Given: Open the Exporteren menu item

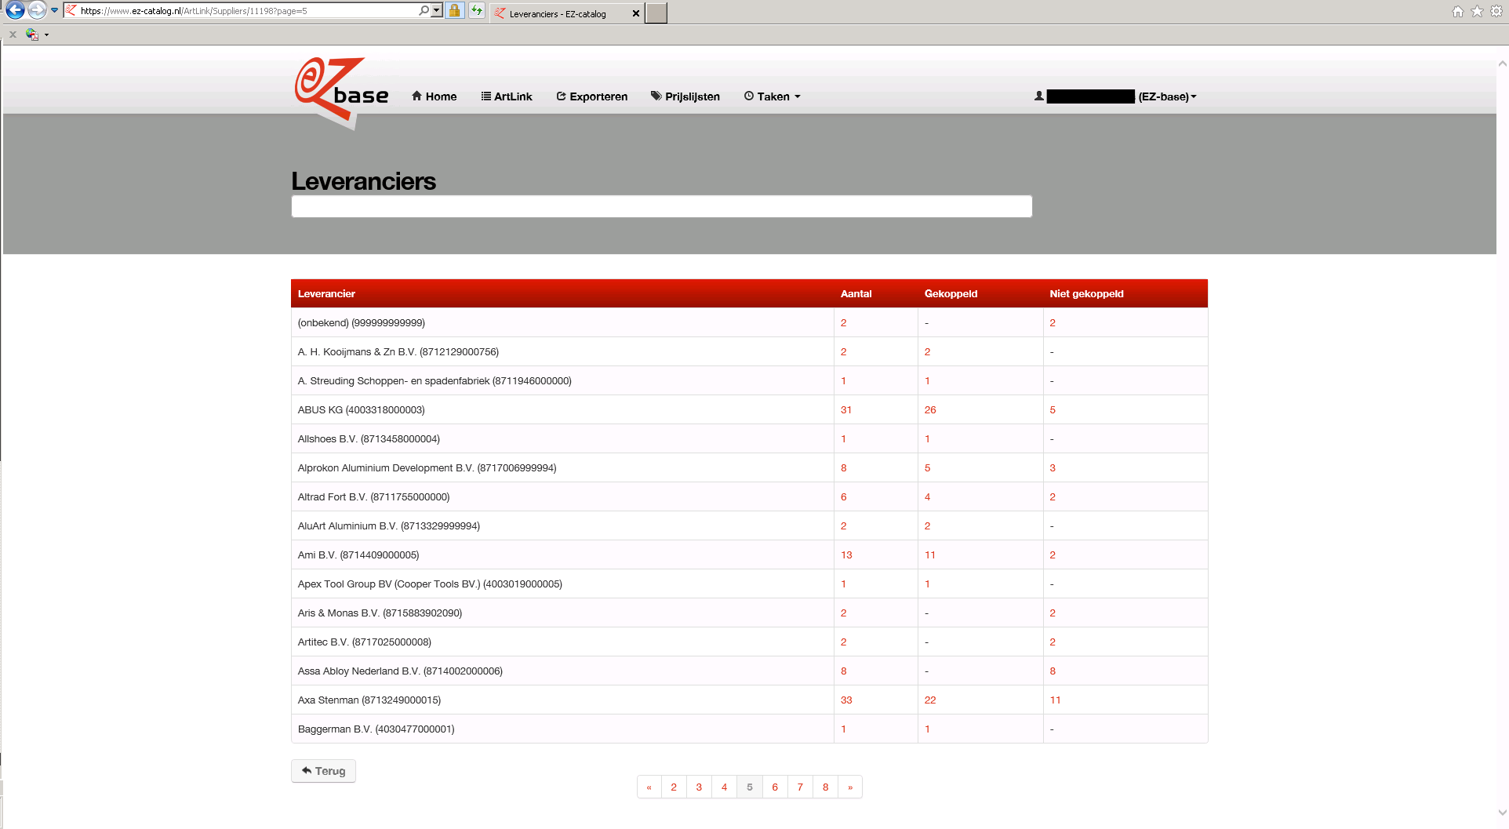Looking at the screenshot, I should 592,96.
